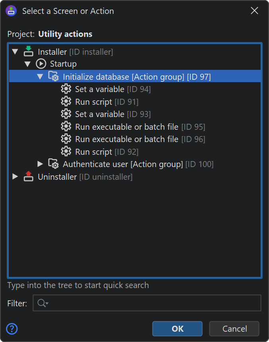Collapse the Initialize database group arrow
The height and width of the screenshot is (342, 269).
[x=40, y=76]
